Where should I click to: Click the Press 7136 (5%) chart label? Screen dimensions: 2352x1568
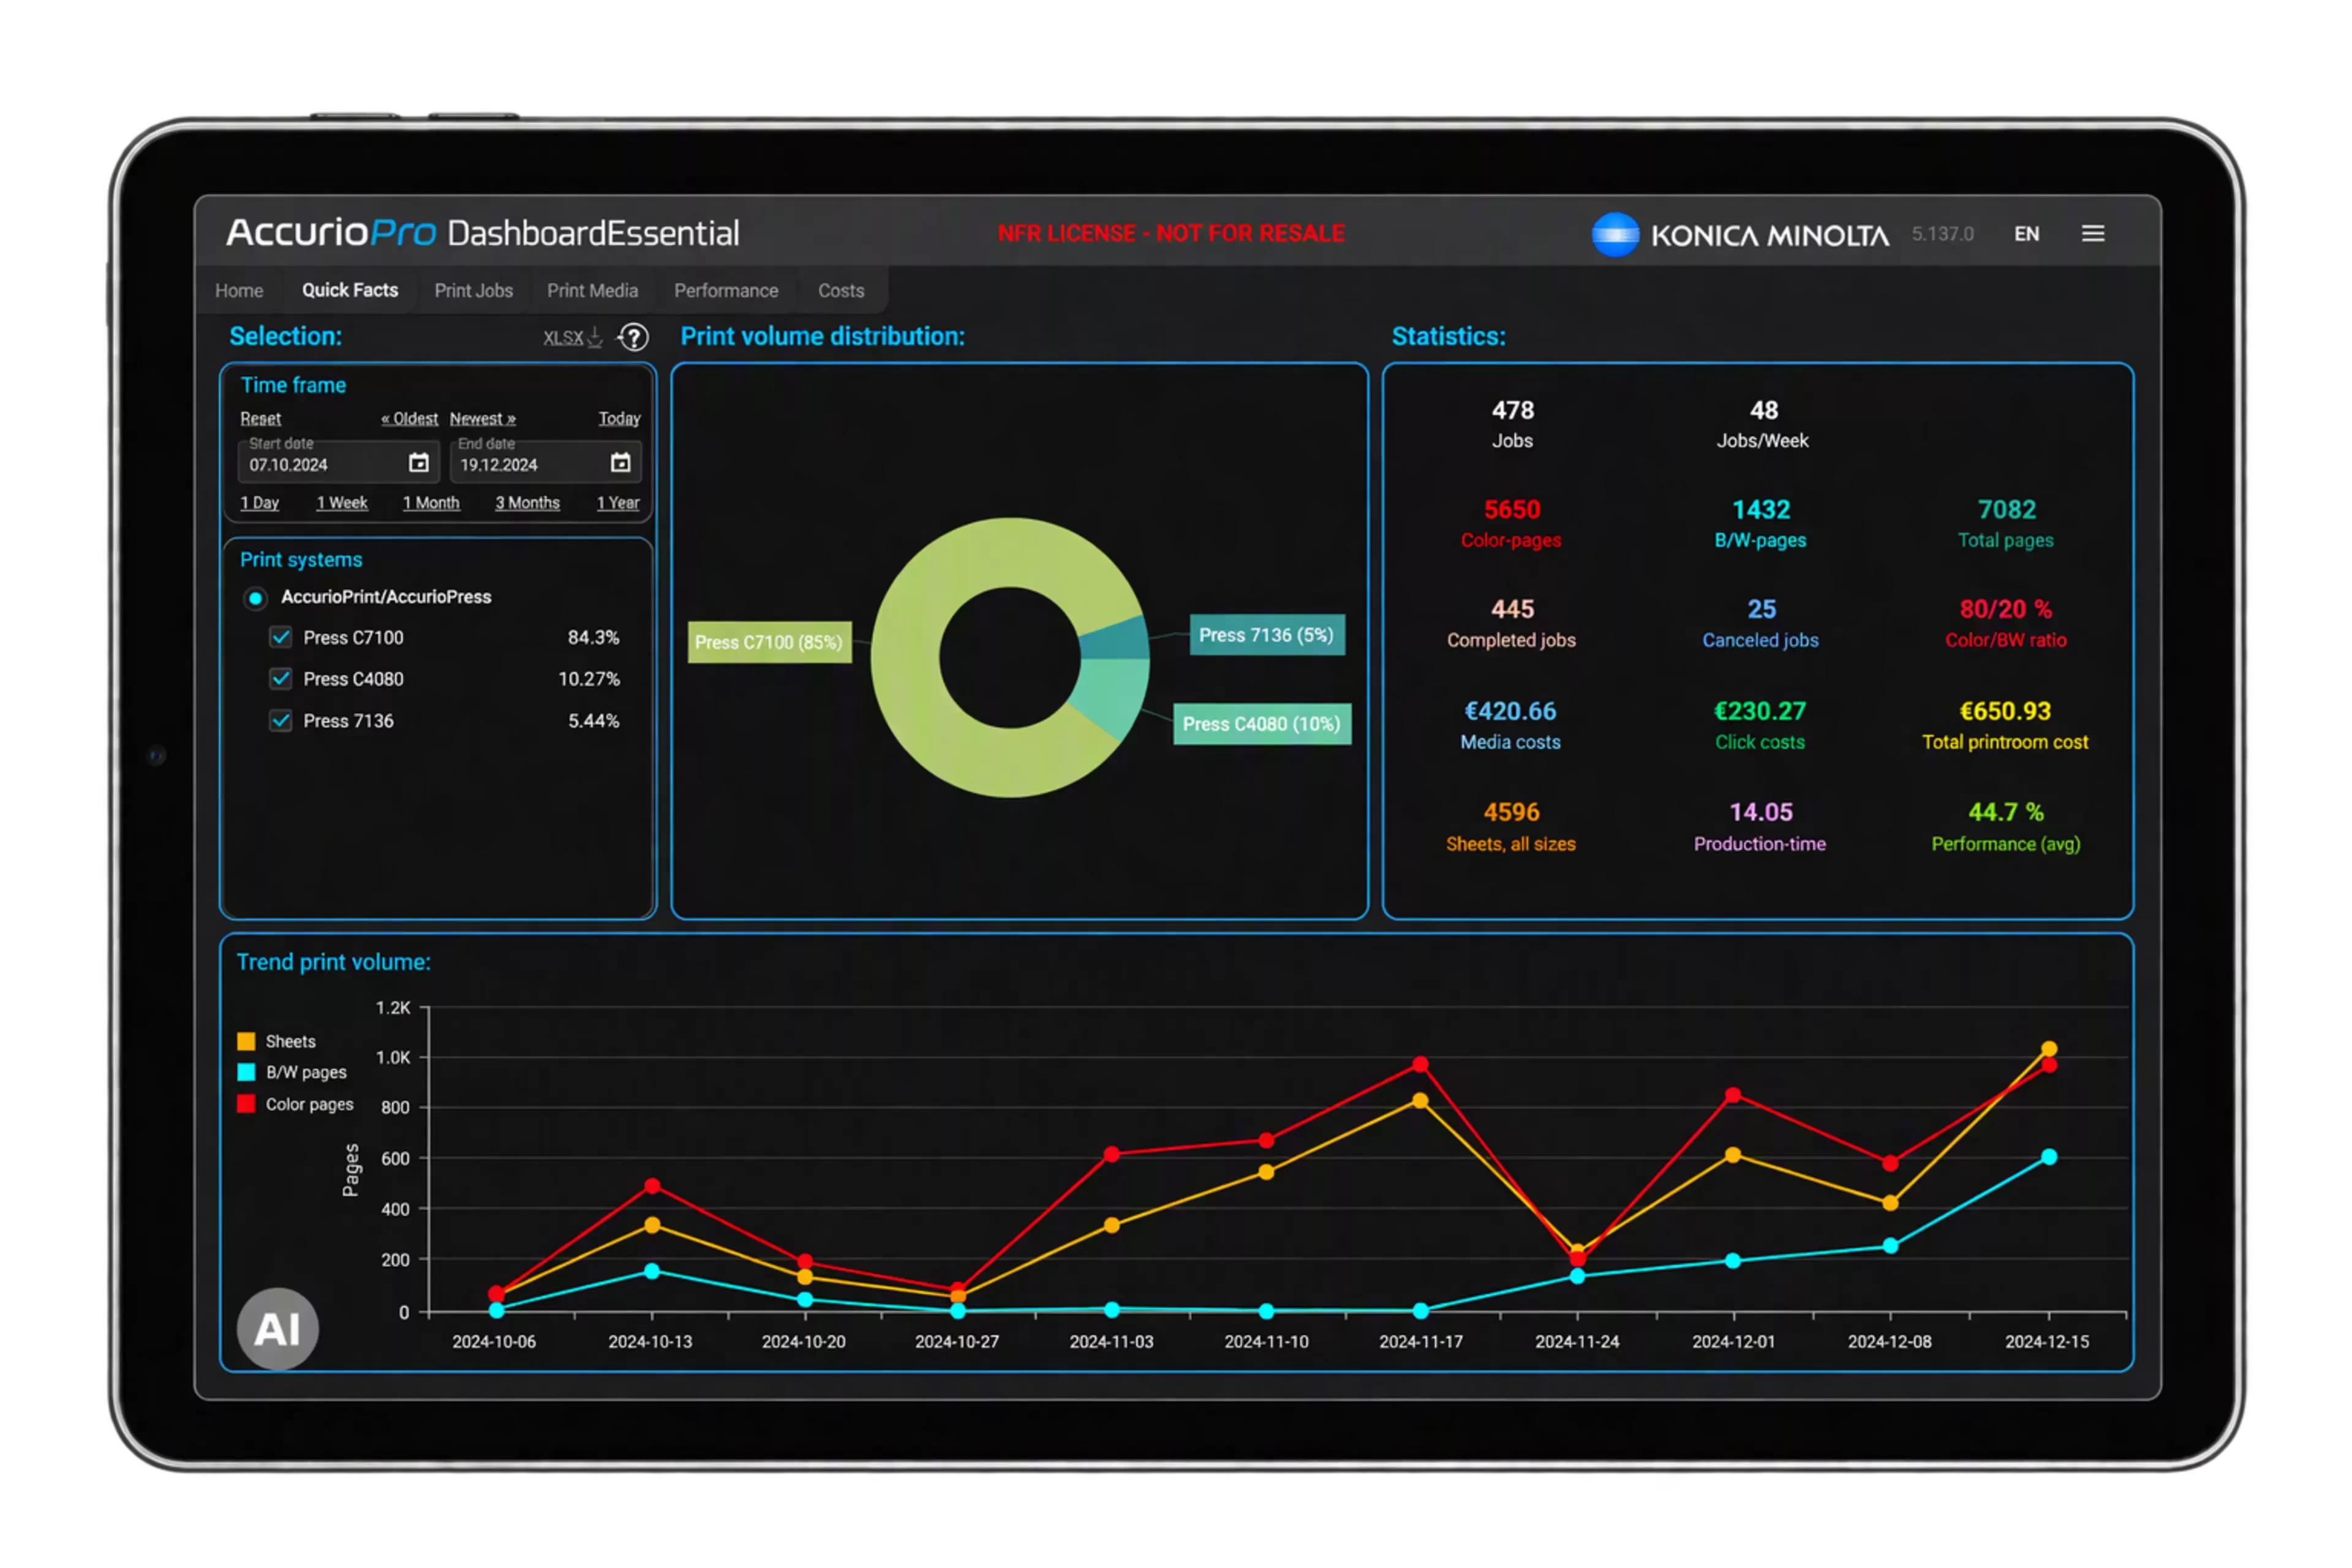point(1267,635)
